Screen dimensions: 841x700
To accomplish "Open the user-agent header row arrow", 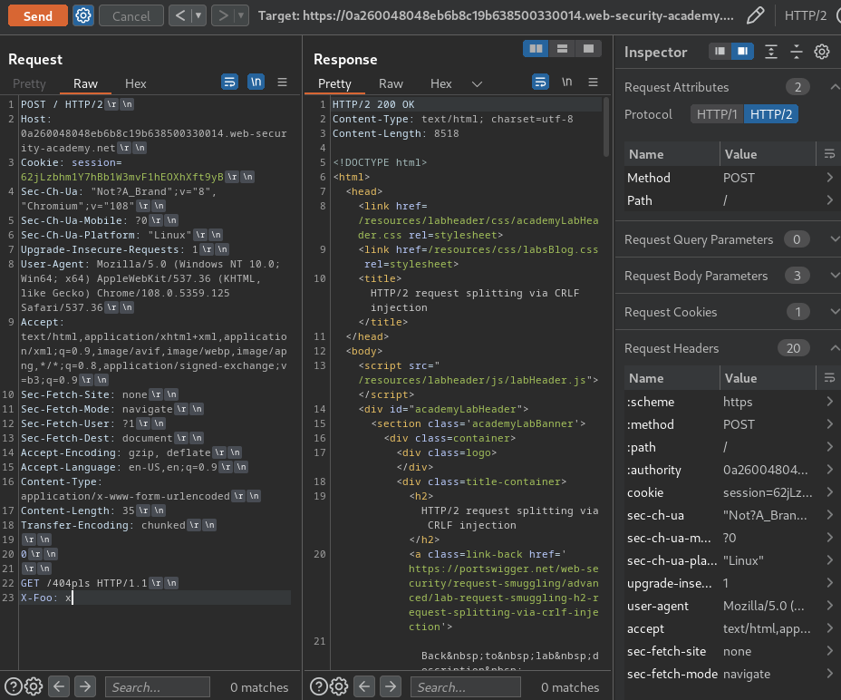I will click(829, 606).
